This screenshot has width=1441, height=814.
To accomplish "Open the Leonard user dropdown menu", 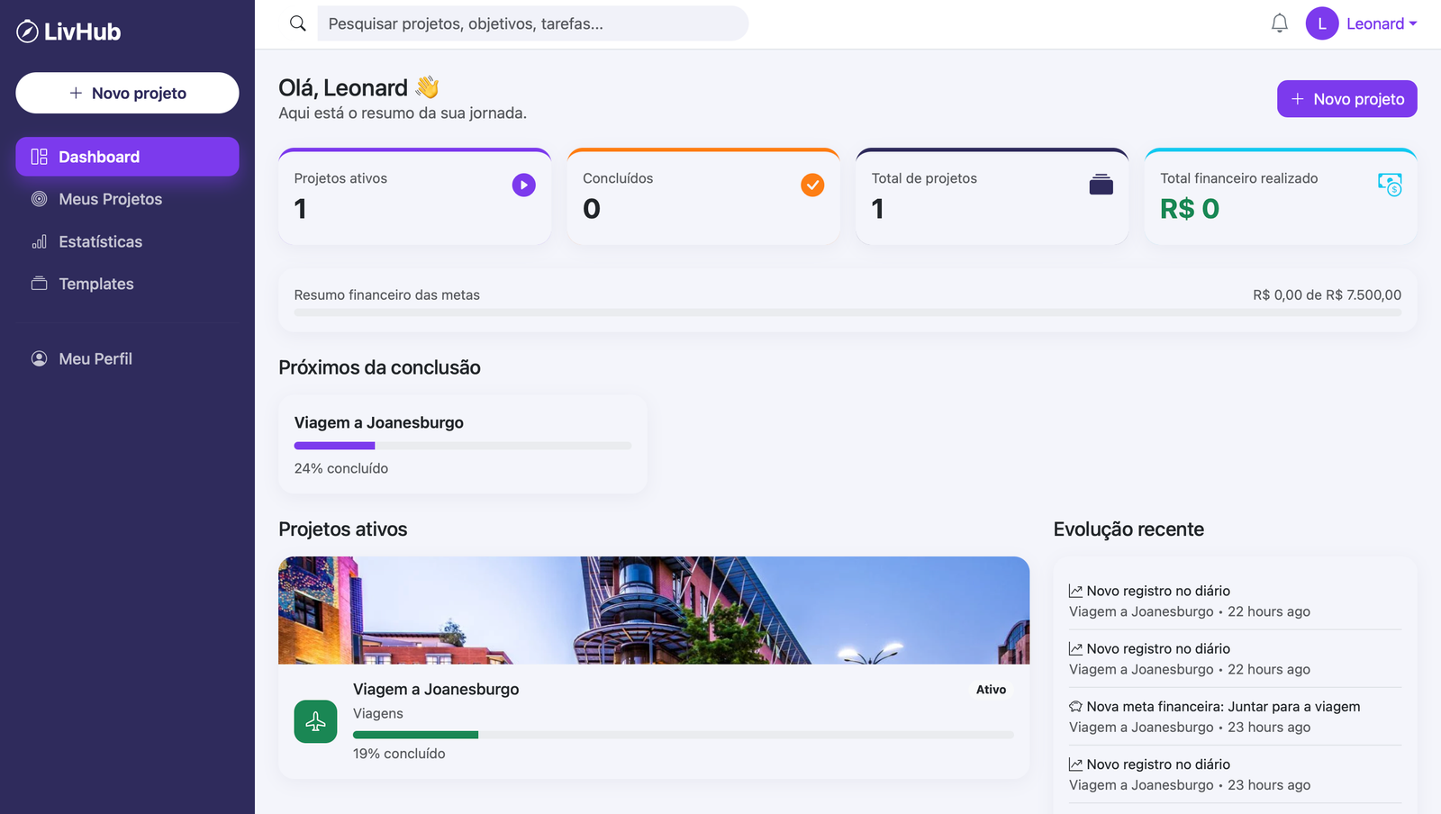I will tap(1362, 23).
